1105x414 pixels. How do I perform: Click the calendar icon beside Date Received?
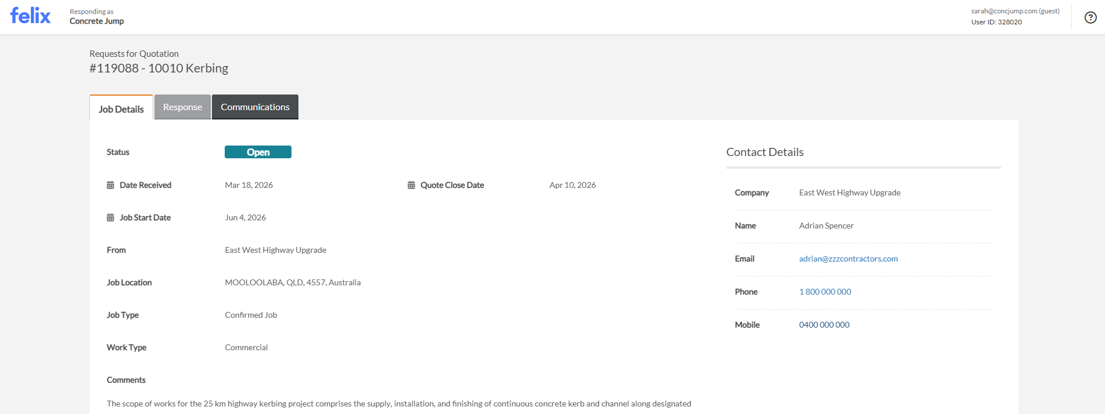110,185
